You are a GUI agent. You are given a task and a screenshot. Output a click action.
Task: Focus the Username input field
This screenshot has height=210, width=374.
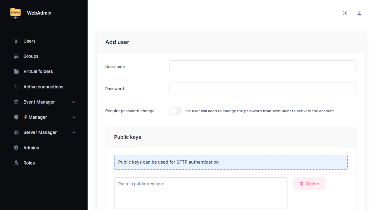coord(263,67)
